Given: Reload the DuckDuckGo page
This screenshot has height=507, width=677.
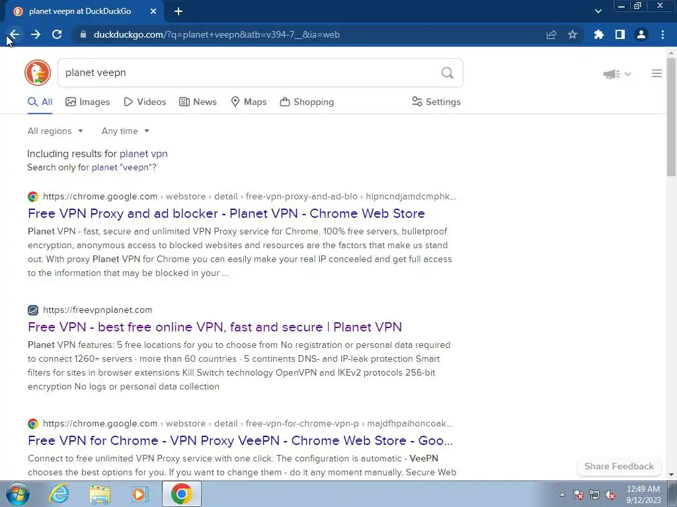Looking at the screenshot, I should (57, 34).
